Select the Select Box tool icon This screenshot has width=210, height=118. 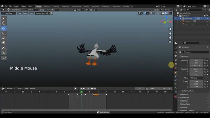pyautogui.click(x=4, y=18)
